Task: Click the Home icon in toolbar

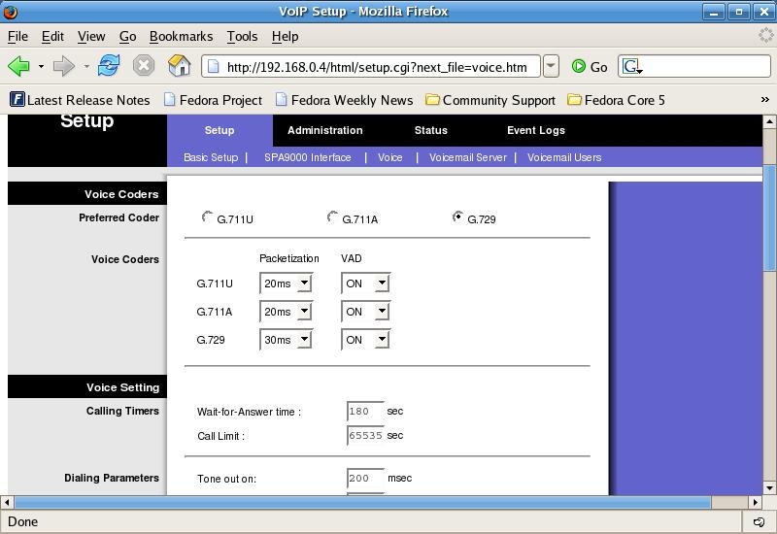Action: click(x=180, y=66)
